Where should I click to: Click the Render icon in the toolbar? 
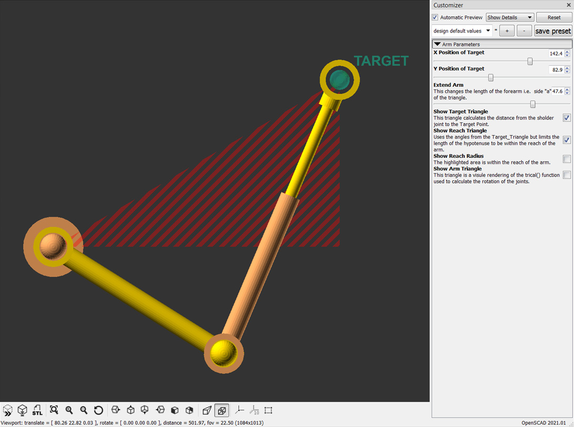click(x=23, y=410)
